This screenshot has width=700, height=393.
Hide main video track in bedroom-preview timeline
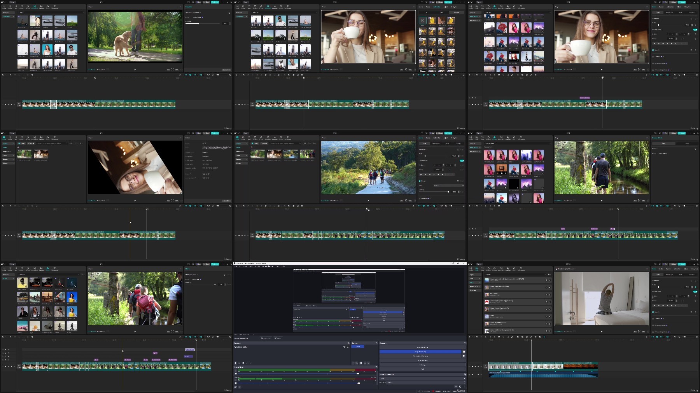point(475,366)
